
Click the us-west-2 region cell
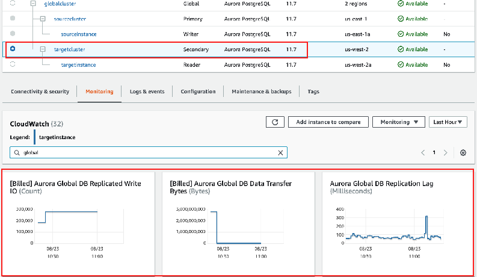[357, 49]
